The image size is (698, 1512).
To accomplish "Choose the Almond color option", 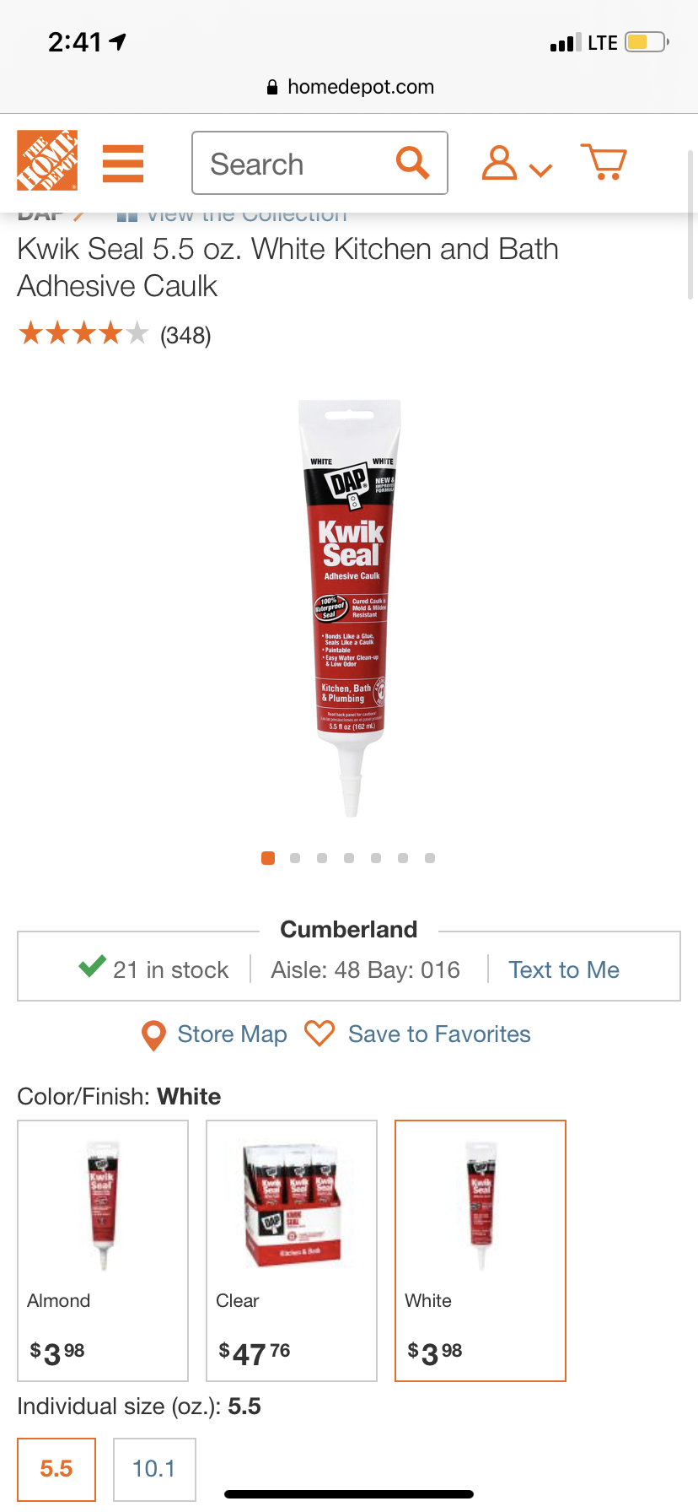I will pyautogui.click(x=103, y=1250).
